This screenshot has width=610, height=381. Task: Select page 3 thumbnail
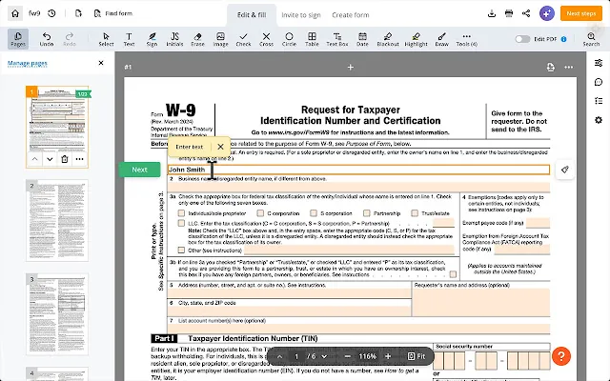coord(57,314)
